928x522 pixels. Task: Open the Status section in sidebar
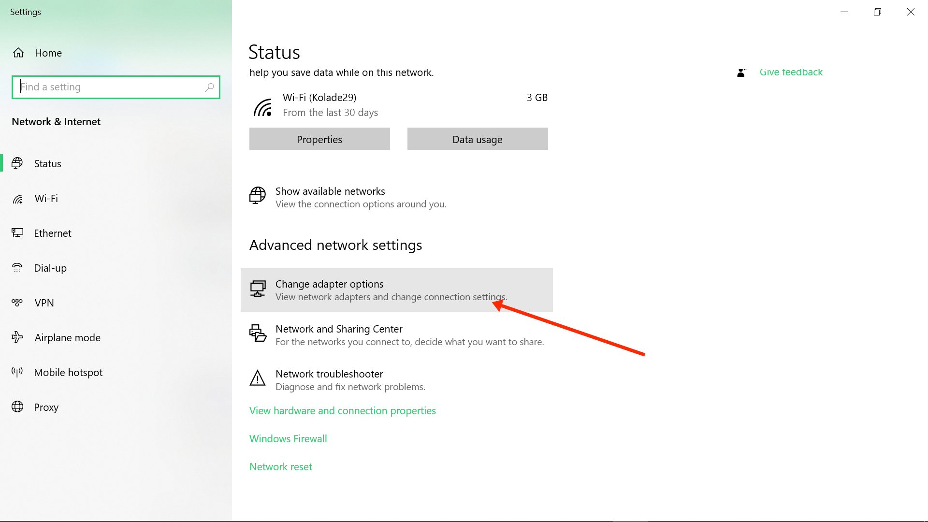point(47,163)
